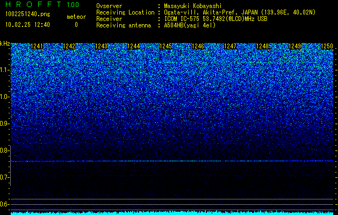Click the HROFFT 1.0.0 title text

[42, 4]
